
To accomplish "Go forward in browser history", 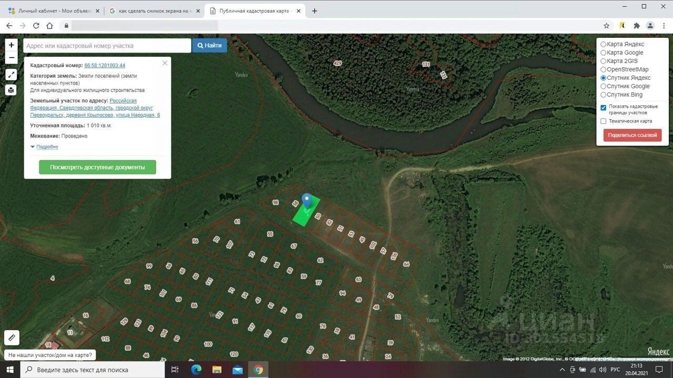I will (x=23, y=25).
